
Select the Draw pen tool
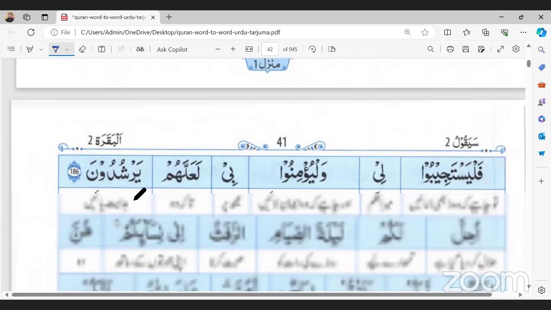[56, 49]
